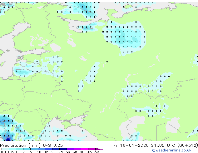Select the legend swatch between 35 and 40
Viewport: 198px width, 153px height.
tap(77, 149)
